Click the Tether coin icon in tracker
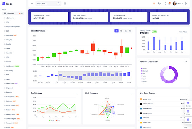Image resolution: width=192 pixels, height=129 pixels. [141, 113]
